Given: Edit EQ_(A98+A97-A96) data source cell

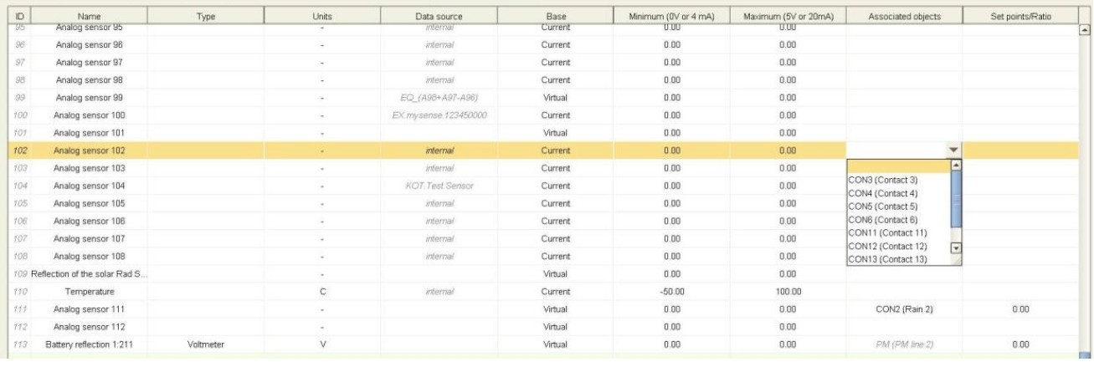Looking at the screenshot, I should click(x=438, y=97).
